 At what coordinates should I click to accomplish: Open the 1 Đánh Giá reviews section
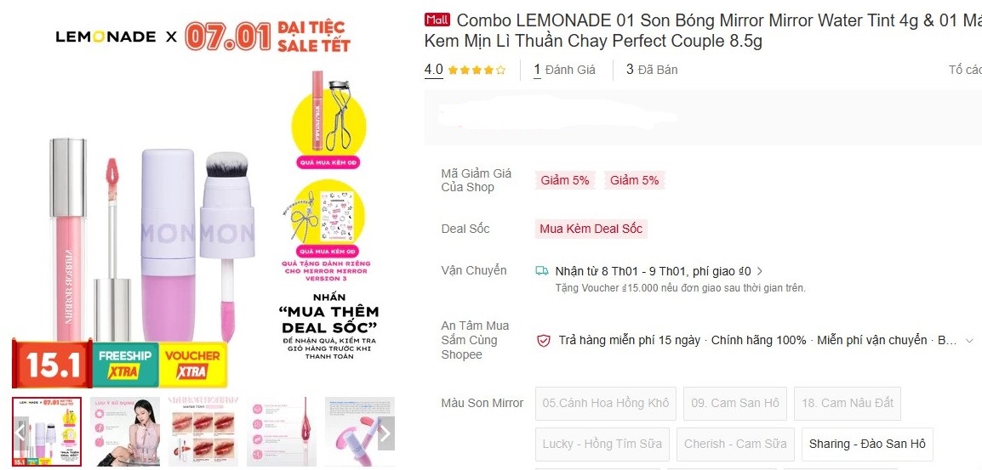(x=564, y=70)
